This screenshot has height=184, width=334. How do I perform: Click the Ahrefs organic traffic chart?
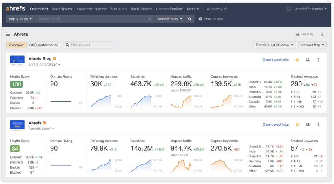181,166
